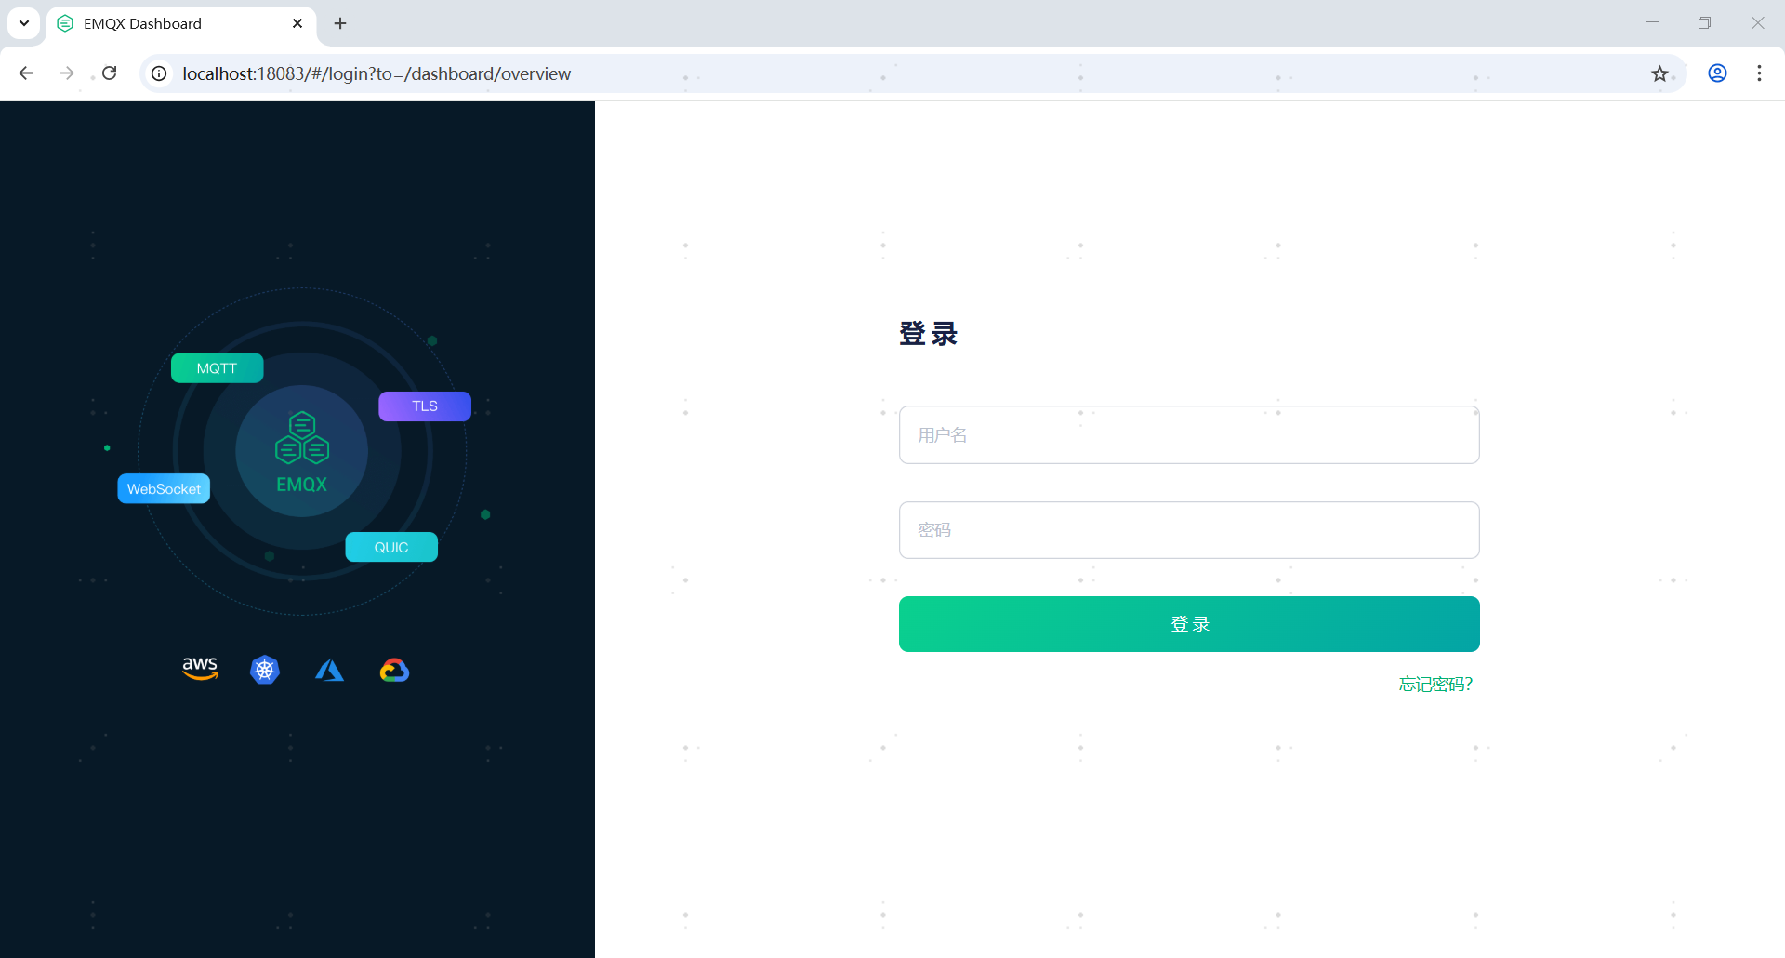Click the WebSocket protocol badge
The image size is (1785, 958).
164,489
